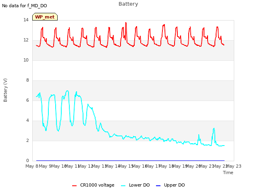
Task: Click the WP_met annotation label
Action: coord(45,17)
